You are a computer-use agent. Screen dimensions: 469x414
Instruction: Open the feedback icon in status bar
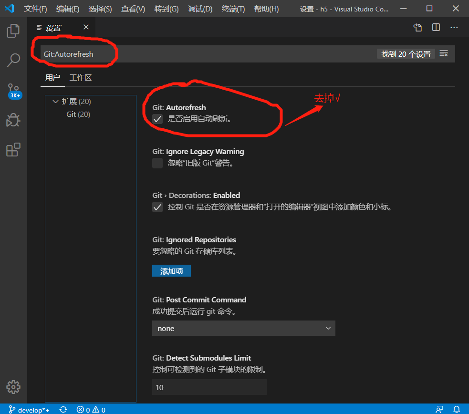coord(439,410)
